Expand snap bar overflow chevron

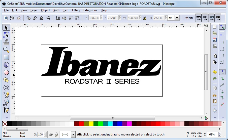point(222,118)
